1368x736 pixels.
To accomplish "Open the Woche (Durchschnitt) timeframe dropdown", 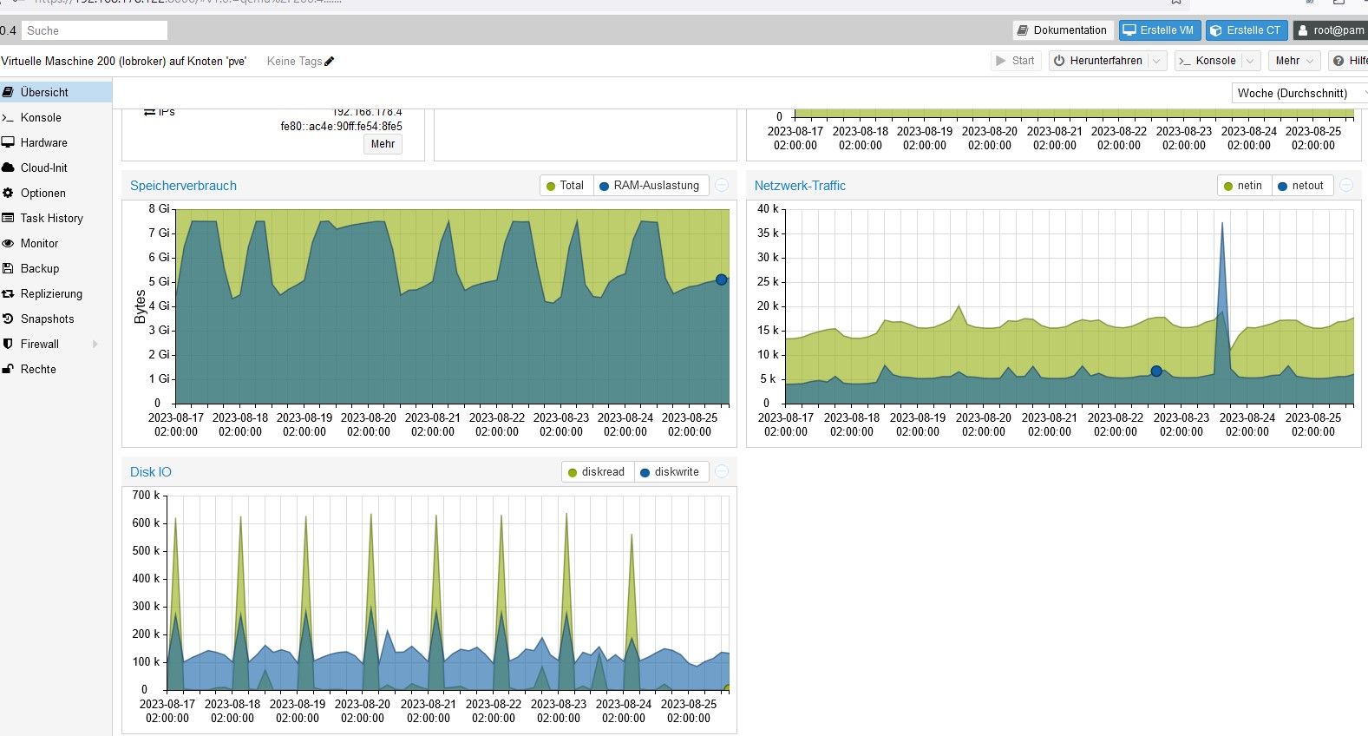I will click(1299, 93).
